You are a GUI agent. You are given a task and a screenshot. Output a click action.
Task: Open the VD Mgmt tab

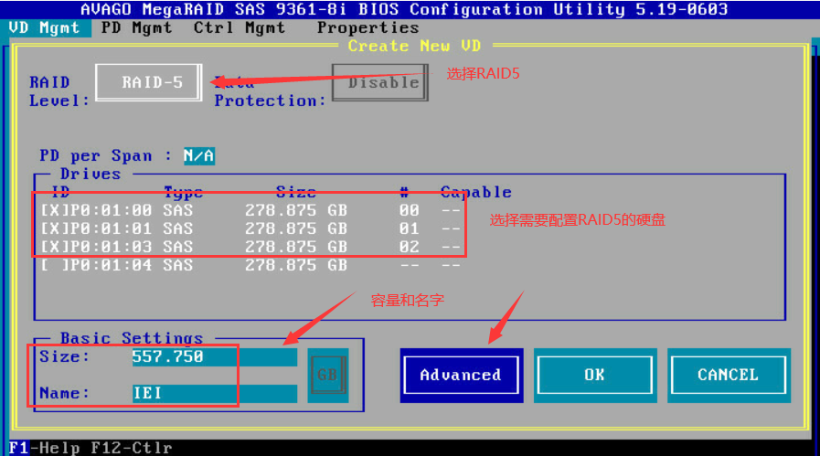coord(44,27)
